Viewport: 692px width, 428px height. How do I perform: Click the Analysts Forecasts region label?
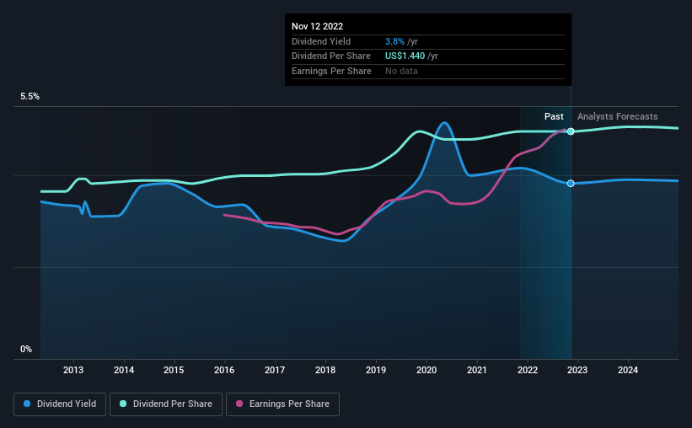click(x=618, y=116)
